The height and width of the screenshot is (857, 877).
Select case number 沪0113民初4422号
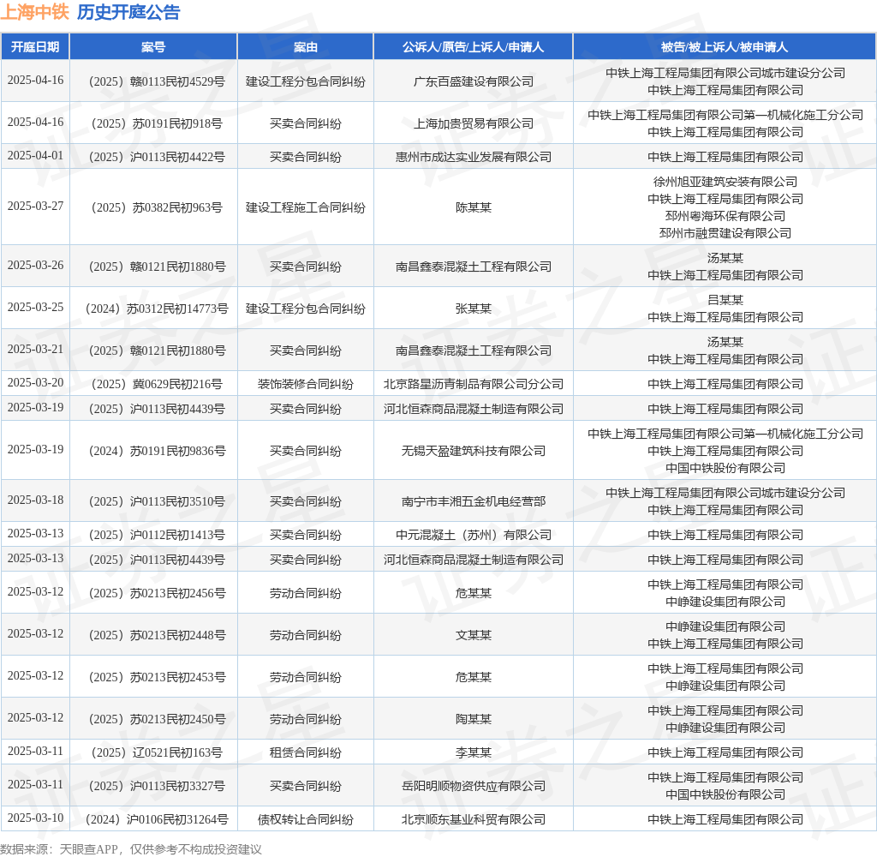click(158, 158)
